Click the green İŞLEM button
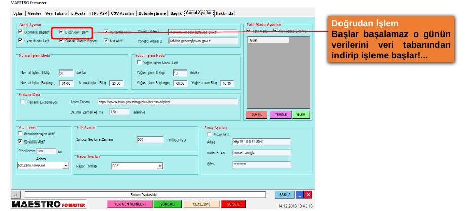 click(301, 115)
